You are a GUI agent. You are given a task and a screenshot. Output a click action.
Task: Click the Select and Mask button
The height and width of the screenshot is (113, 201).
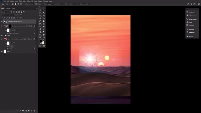84,4
